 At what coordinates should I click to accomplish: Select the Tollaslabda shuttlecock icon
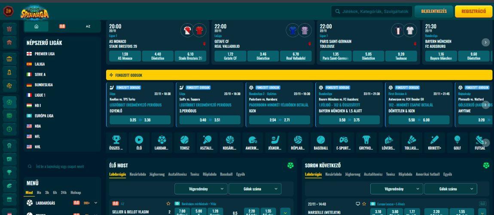tap(412, 142)
